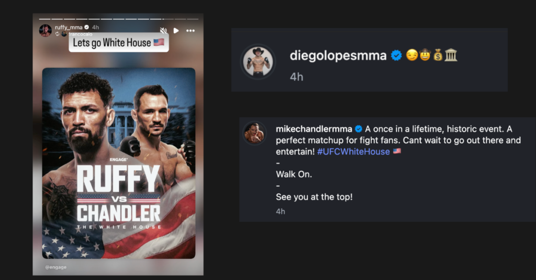Tap the "Lets go White House" text sticker
536x280 pixels.
point(118,43)
